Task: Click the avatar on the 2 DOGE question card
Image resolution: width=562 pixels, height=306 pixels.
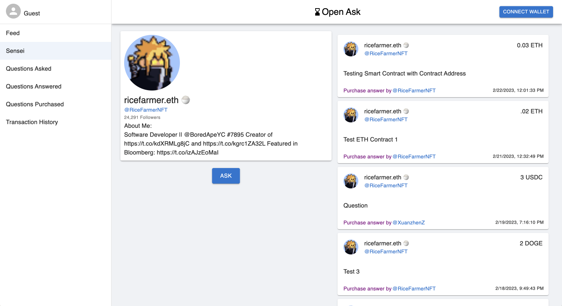Action: tap(351, 247)
